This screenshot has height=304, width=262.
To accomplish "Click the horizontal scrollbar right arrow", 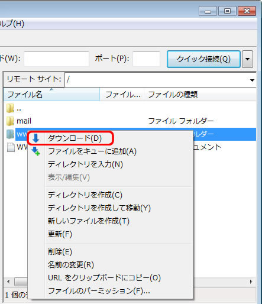I will (x=251, y=282).
